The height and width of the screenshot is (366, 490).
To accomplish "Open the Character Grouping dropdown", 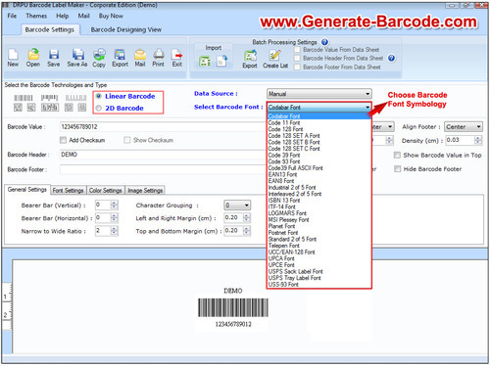I will pos(237,206).
